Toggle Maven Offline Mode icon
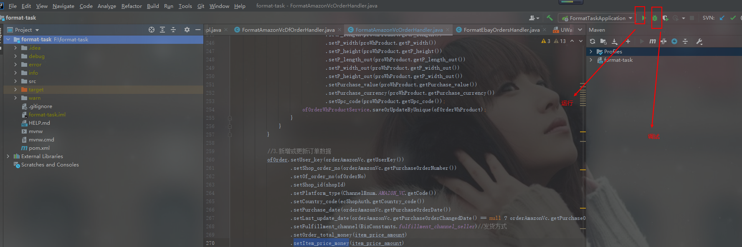The image size is (742, 247). tap(663, 41)
